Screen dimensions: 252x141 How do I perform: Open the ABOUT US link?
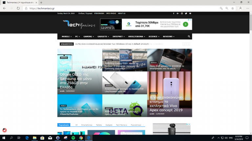(121, 13)
